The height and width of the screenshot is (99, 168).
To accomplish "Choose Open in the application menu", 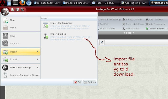I will click(21, 28).
